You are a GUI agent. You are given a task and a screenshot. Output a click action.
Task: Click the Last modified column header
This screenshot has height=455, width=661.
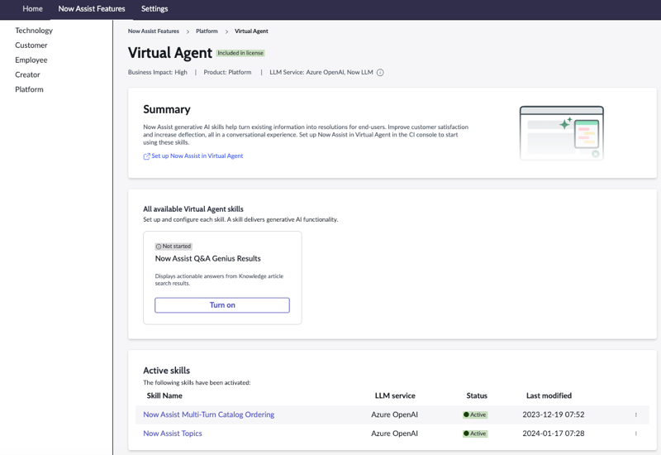[x=549, y=396]
